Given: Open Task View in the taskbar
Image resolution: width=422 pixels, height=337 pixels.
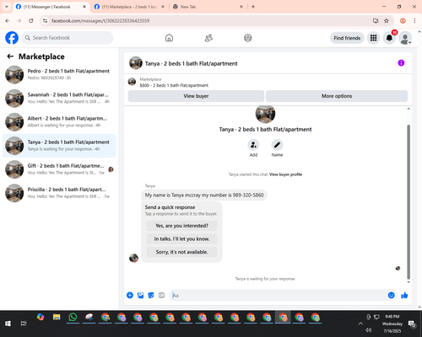Looking at the screenshot, I should [x=24, y=324].
